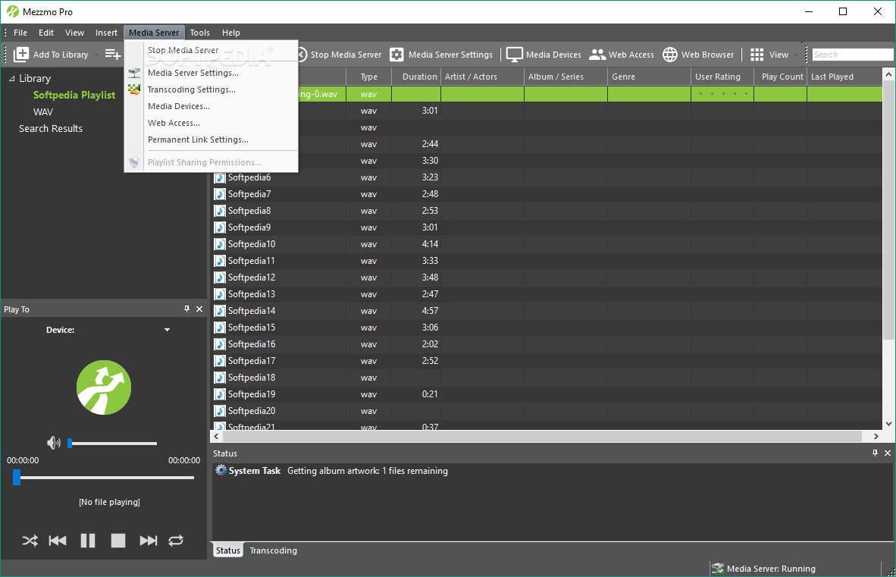Skip to next track

click(x=148, y=541)
